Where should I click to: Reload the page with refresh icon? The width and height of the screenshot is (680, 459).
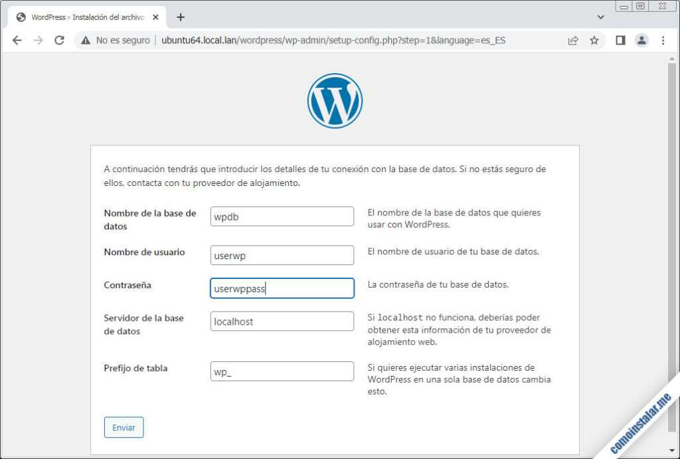59,41
